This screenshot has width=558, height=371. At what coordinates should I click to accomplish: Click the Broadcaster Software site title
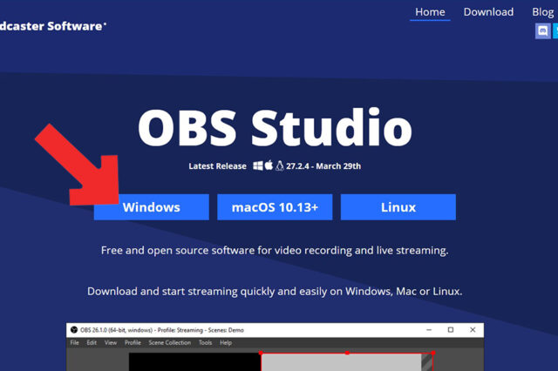(x=52, y=26)
